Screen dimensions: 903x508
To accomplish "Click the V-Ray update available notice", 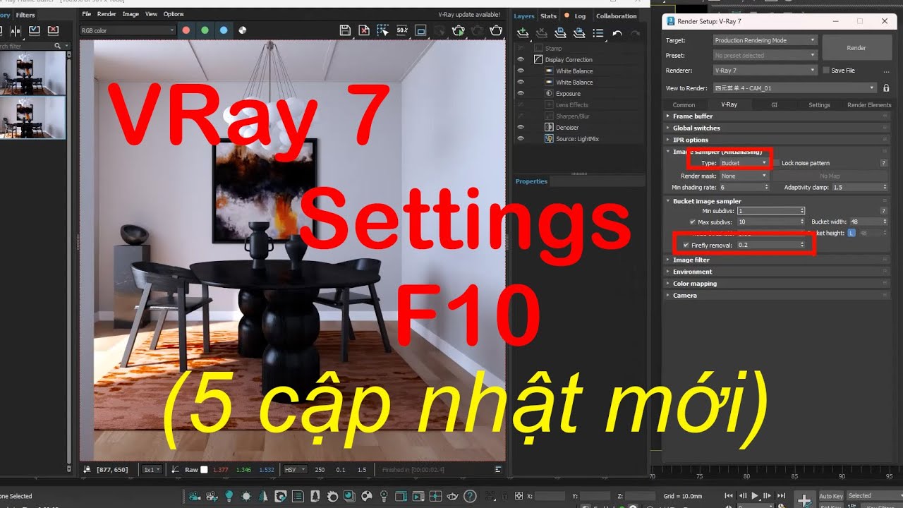I will (469, 14).
